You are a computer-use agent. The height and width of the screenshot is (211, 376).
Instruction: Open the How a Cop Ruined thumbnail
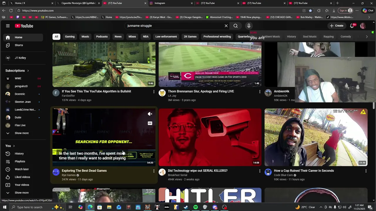[x=316, y=137]
